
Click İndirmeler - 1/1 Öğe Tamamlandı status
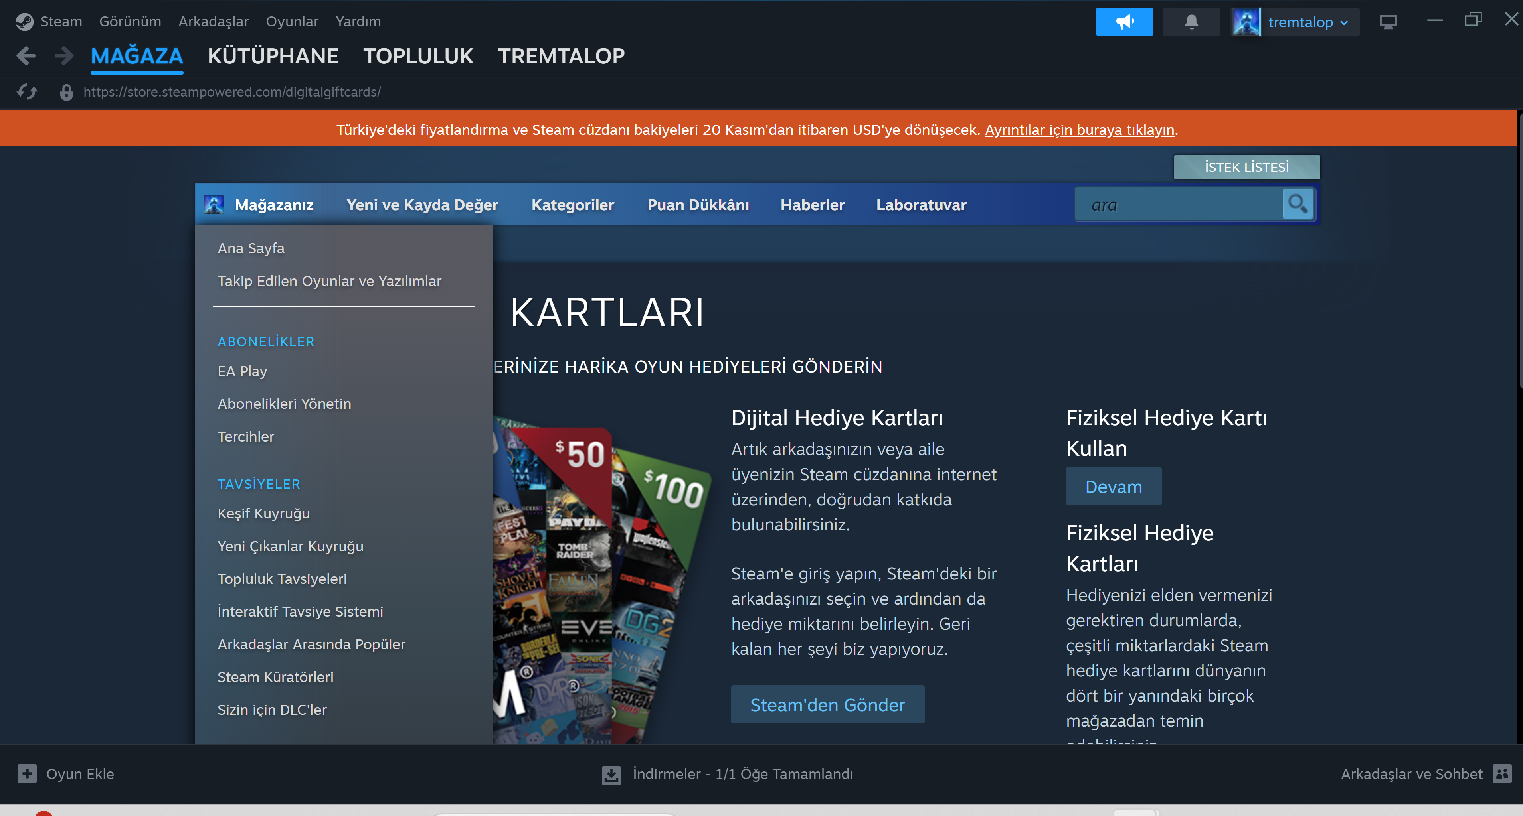pyautogui.click(x=743, y=774)
